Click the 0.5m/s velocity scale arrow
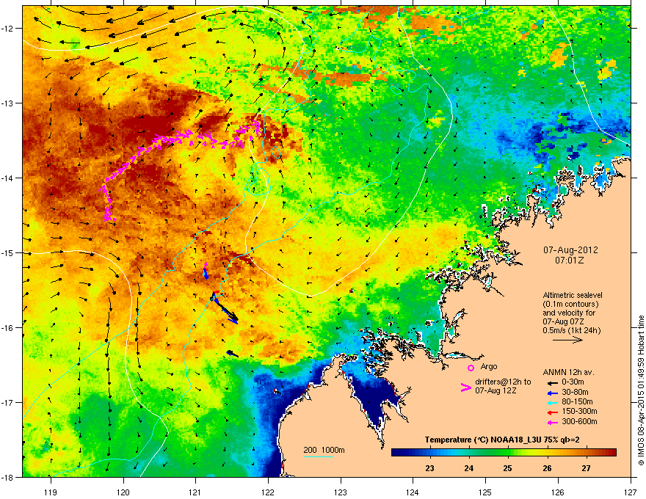The height and width of the screenshot is (499, 646). coord(567,340)
